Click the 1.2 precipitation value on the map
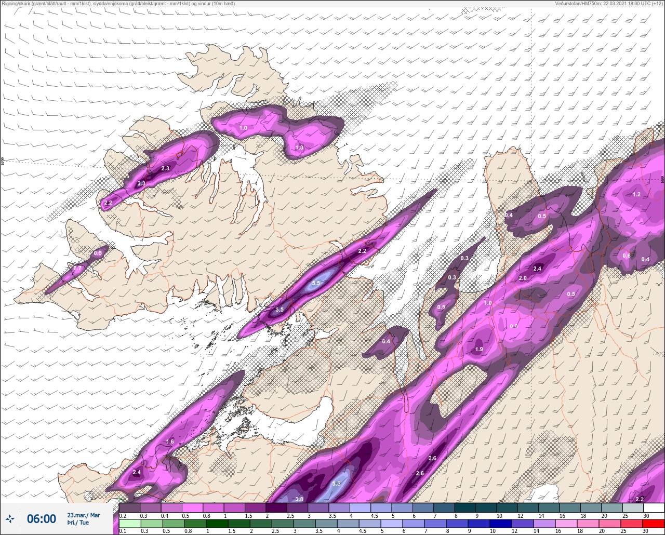The width and height of the screenshot is (665, 535). [x=636, y=194]
